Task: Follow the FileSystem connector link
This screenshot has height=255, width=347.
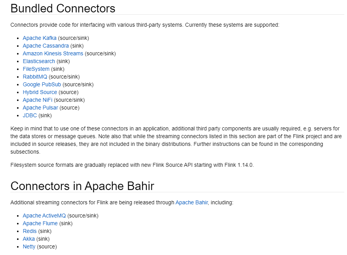Action: (x=36, y=69)
